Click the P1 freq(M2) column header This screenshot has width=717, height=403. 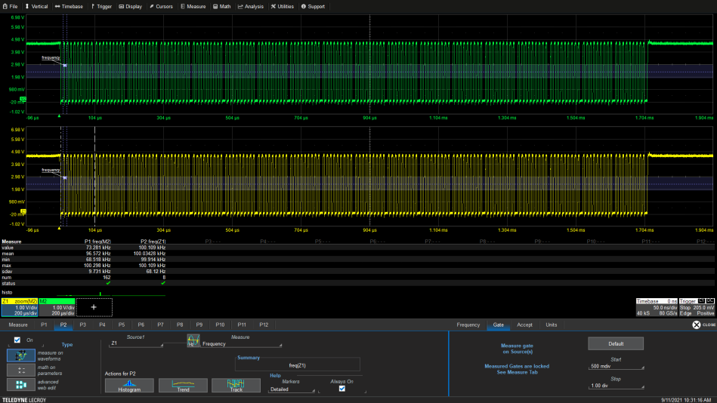(97, 241)
